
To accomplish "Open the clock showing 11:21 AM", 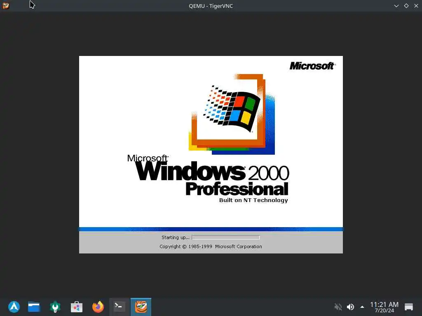I will (384, 307).
